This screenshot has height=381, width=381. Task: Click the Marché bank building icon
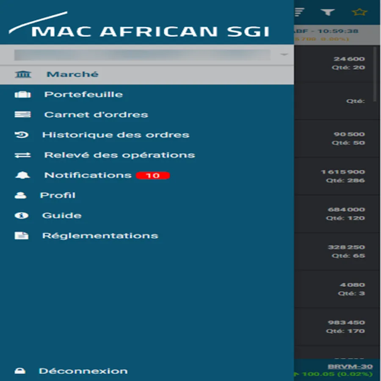(x=23, y=75)
